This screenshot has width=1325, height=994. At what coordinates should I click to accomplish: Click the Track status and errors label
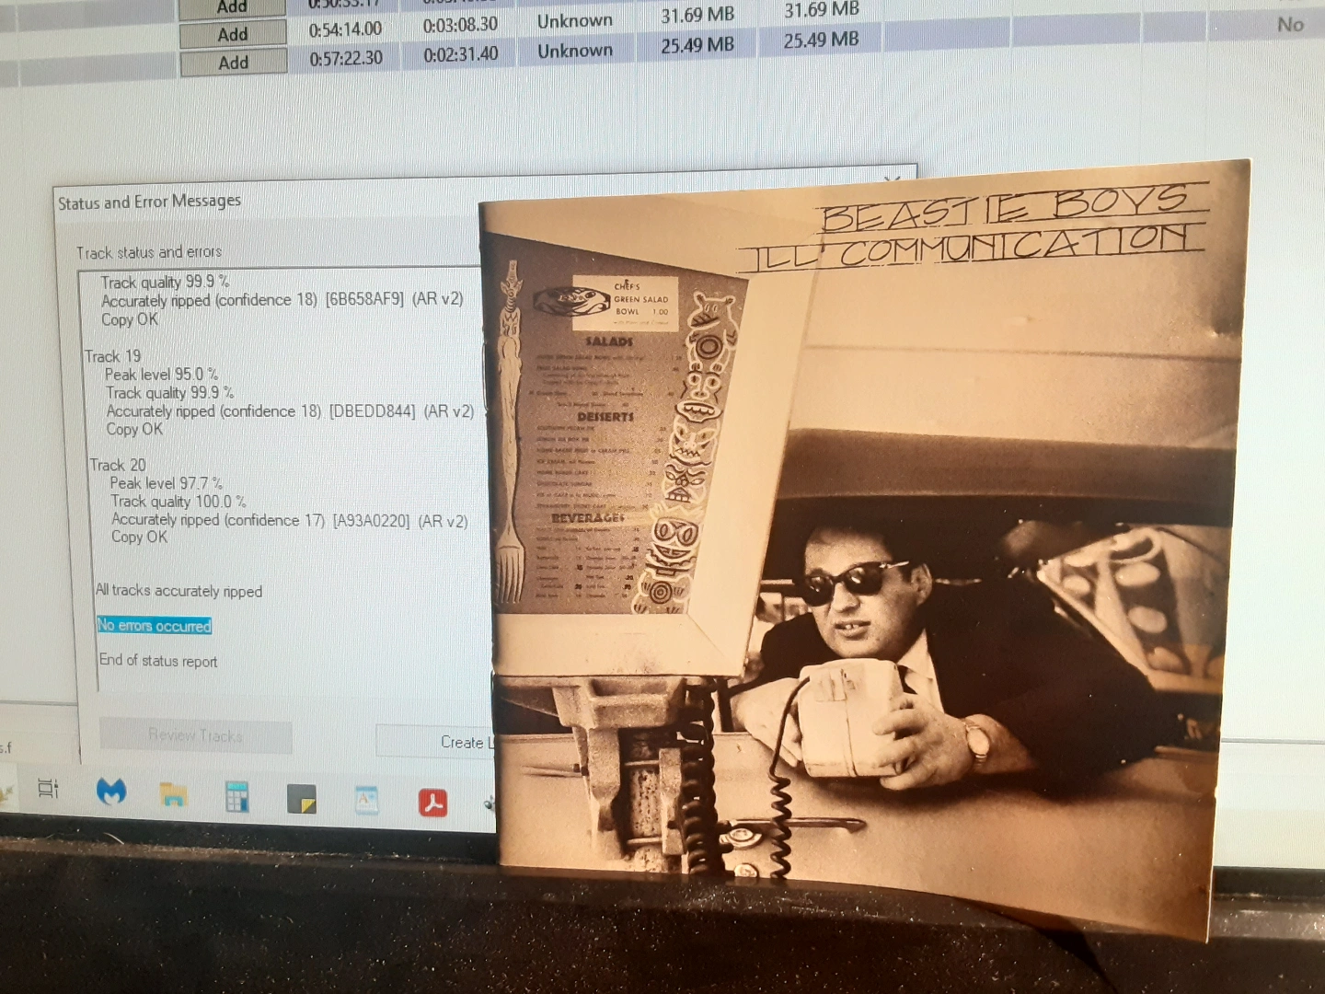coord(149,252)
